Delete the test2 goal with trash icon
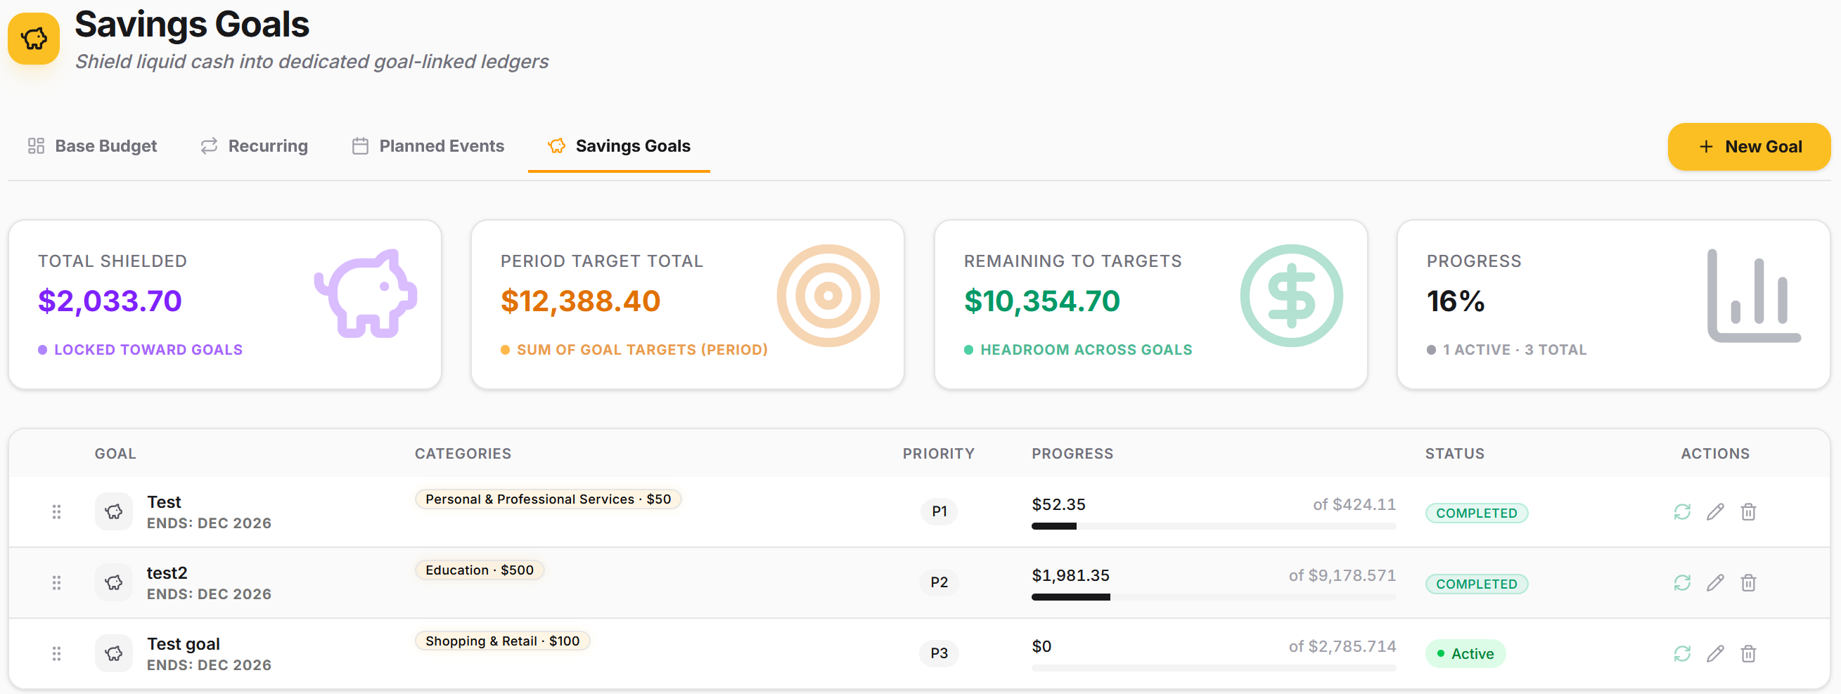Screen dimensions: 1841x694 [1748, 582]
